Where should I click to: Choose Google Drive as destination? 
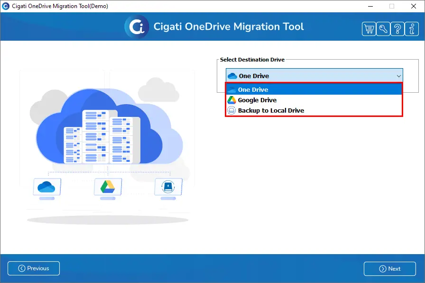[314, 100]
